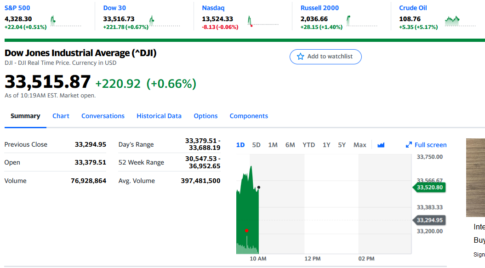Screen dimensions: 485x268
Task: Click the 33,750.00 axis value
Action: 430,157
